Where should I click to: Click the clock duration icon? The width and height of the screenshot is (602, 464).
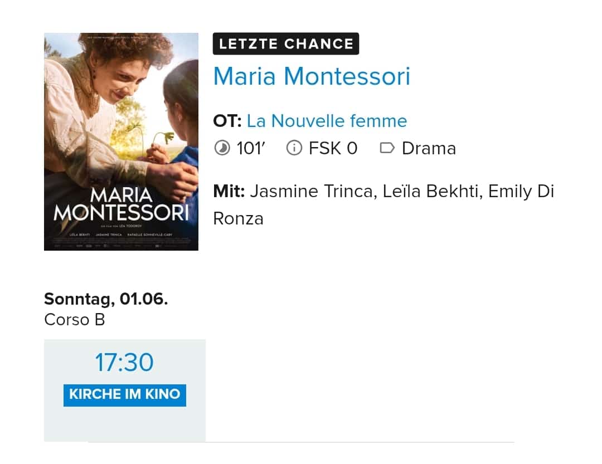tap(222, 148)
